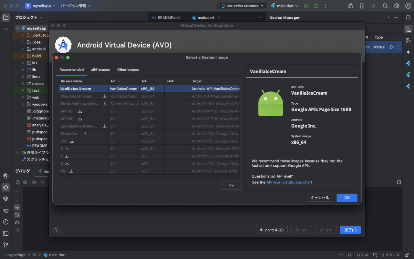Download the Tiramisu system image
414x259 pixels.
pyautogui.click(x=85, y=133)
